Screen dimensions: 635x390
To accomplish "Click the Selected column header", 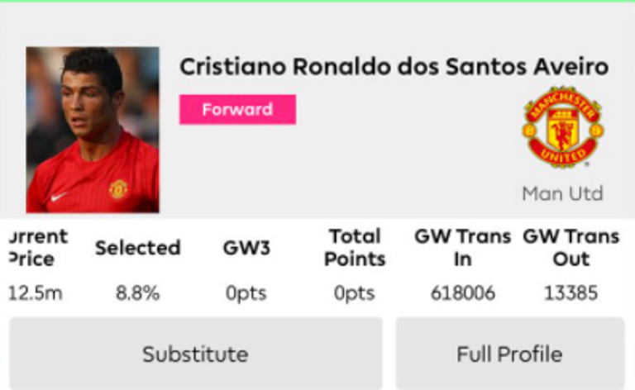I will tap(137, 248).
